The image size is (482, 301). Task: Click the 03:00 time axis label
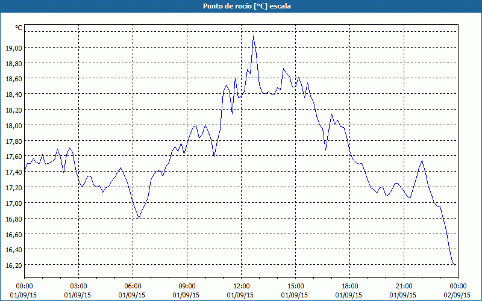[79, 286]
